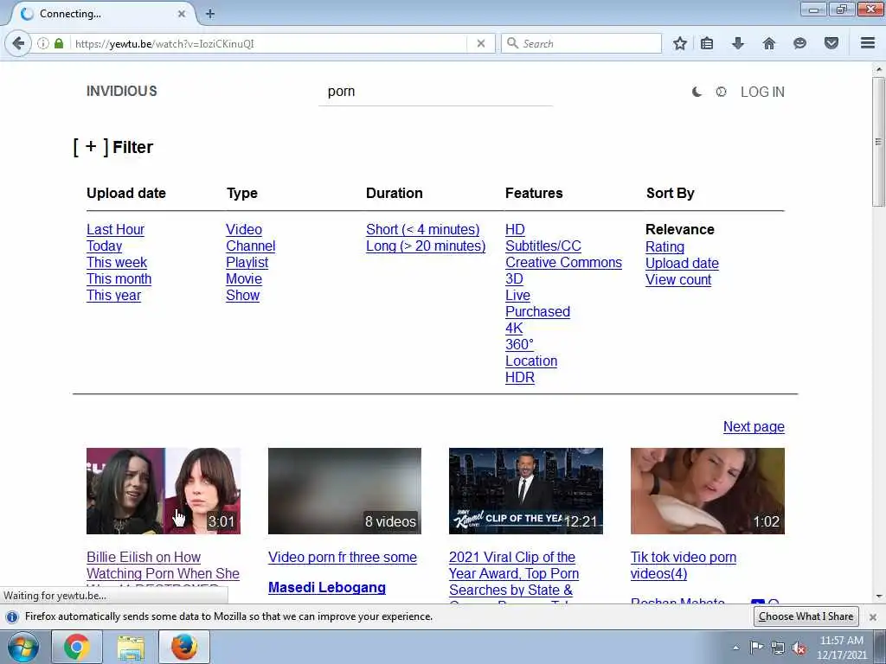
Task: Filter uploads by This year
Action: [113, 296]
